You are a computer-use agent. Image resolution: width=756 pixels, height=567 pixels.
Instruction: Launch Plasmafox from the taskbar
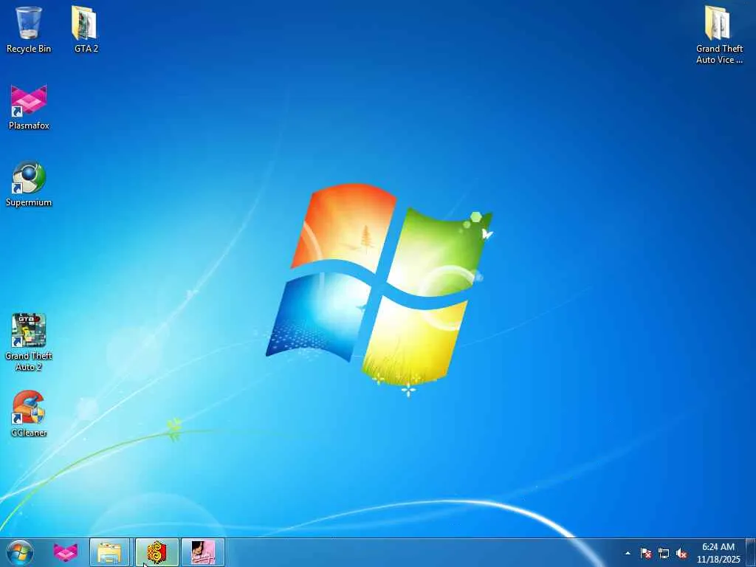point(65,552)
